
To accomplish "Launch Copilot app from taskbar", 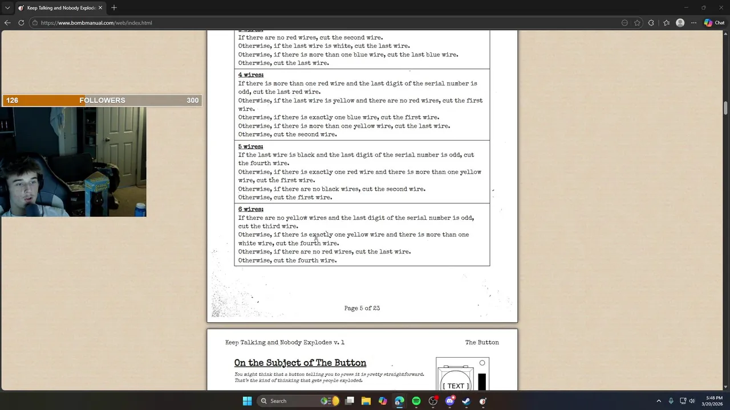I will point(383,401).
